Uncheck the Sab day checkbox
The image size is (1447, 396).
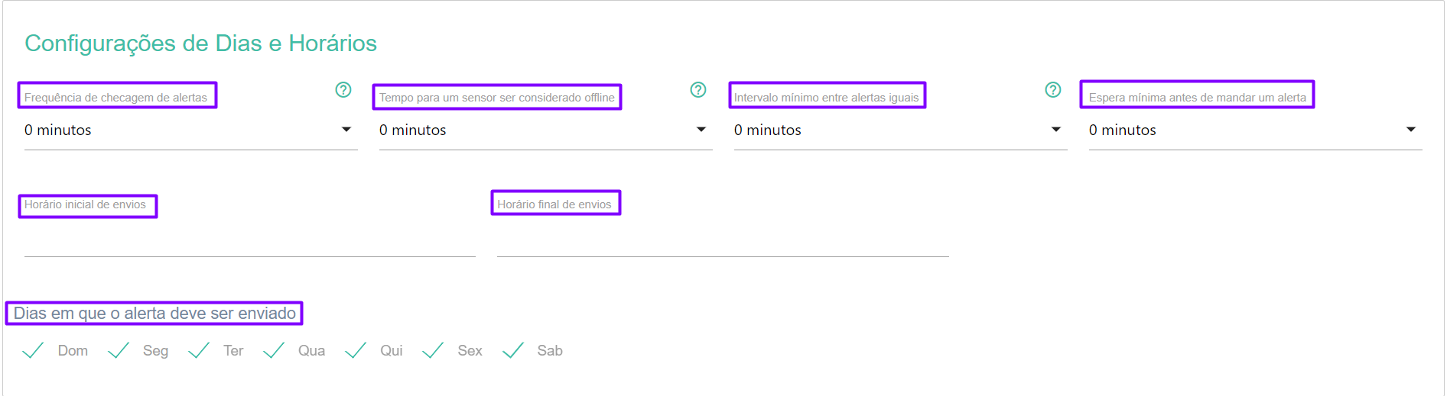click(513, 351)
